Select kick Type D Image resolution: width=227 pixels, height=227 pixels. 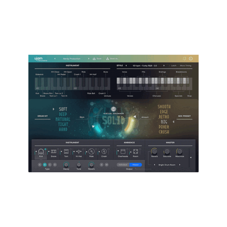55,165
